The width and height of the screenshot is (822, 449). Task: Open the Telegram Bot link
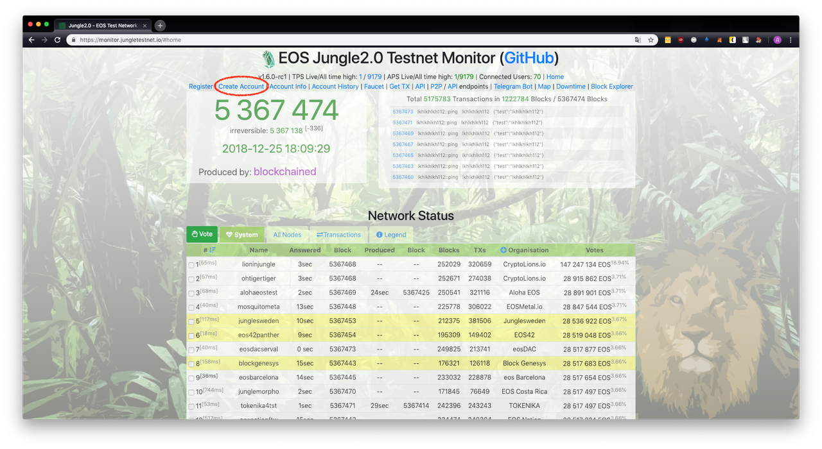coord(513,87)
